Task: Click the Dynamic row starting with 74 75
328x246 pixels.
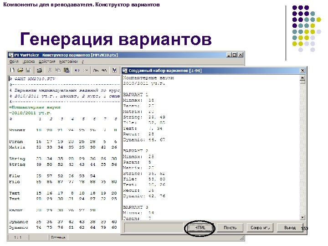Action: point(63,227)
